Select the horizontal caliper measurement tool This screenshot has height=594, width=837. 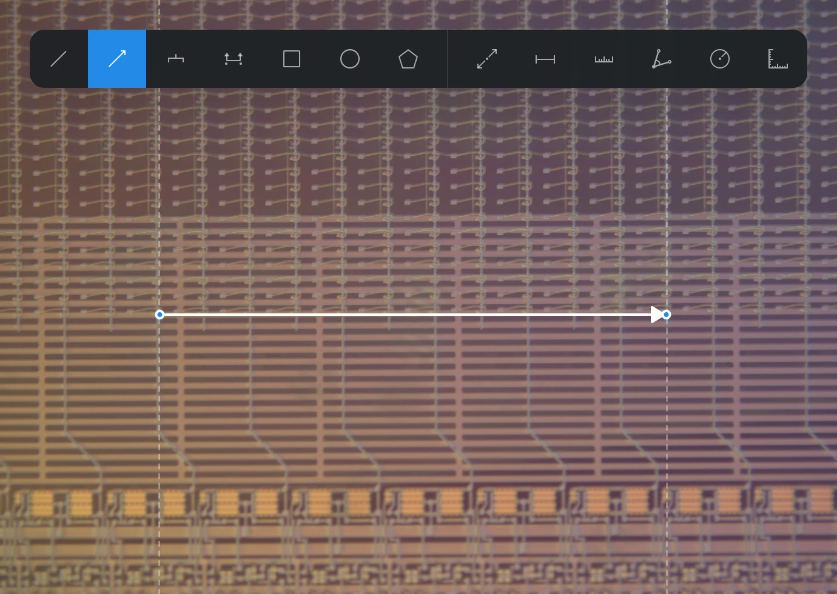545,59
